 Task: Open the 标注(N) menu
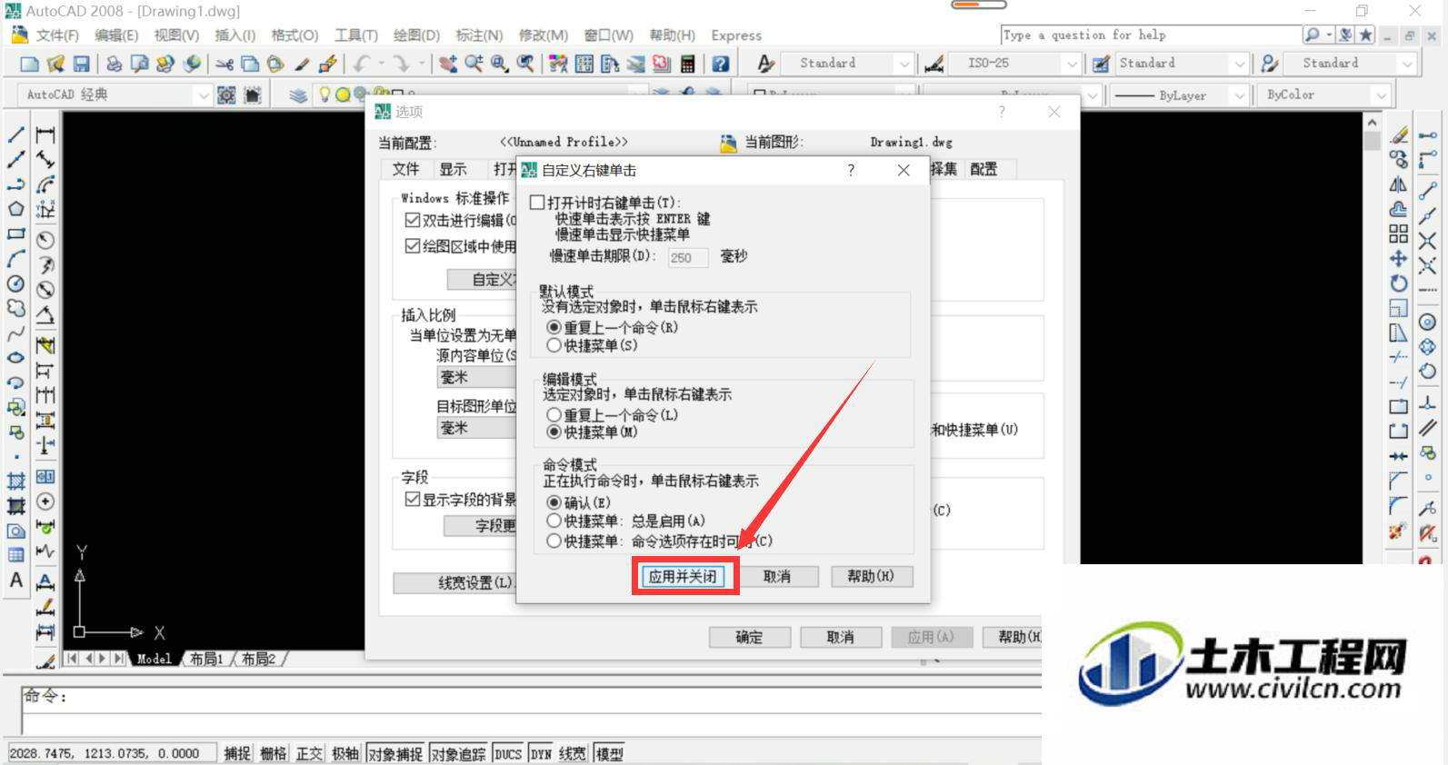[479, 35]
